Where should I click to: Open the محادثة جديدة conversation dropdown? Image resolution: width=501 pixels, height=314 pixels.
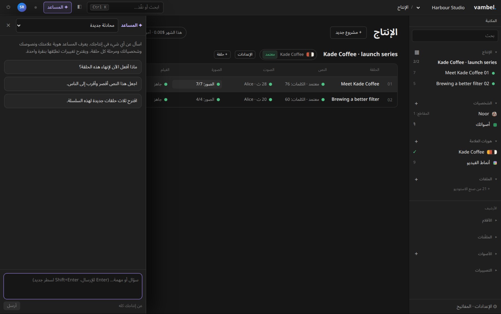(67, 25)
